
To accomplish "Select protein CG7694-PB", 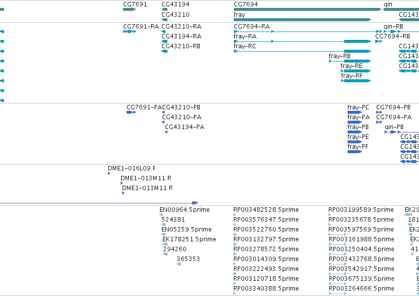I will tap(379, 112).
